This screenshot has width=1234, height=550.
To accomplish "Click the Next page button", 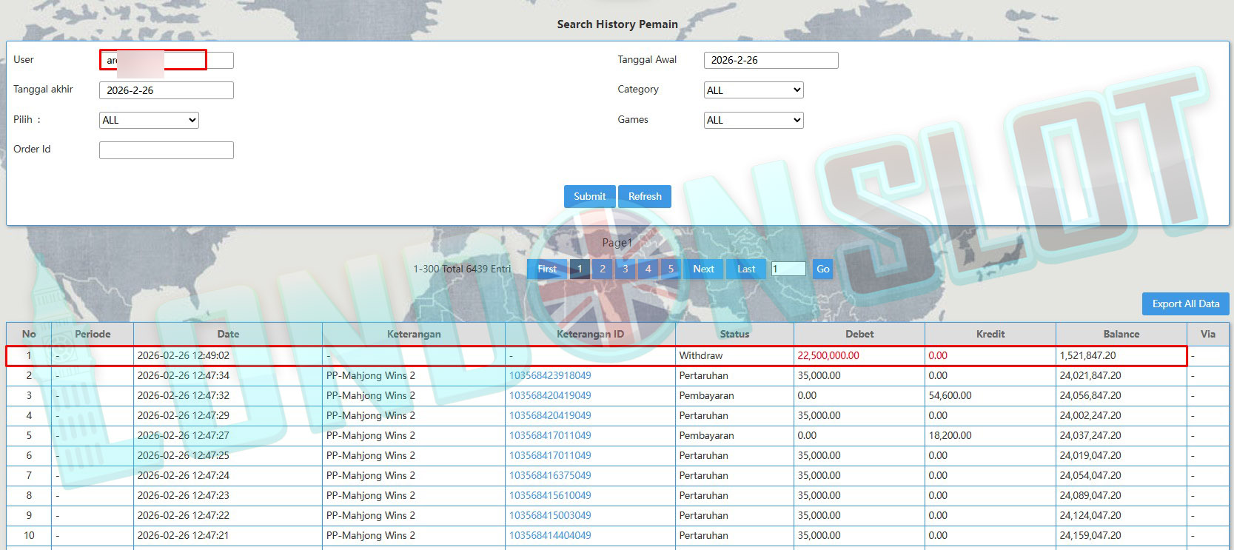I will [703, 269].
